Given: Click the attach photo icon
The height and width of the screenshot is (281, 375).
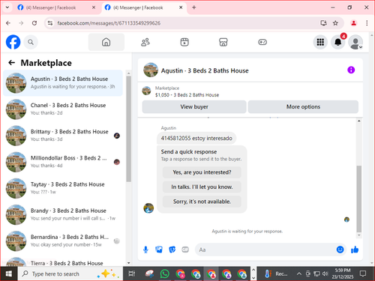Looking at the screenshot, I should (159, 250).
